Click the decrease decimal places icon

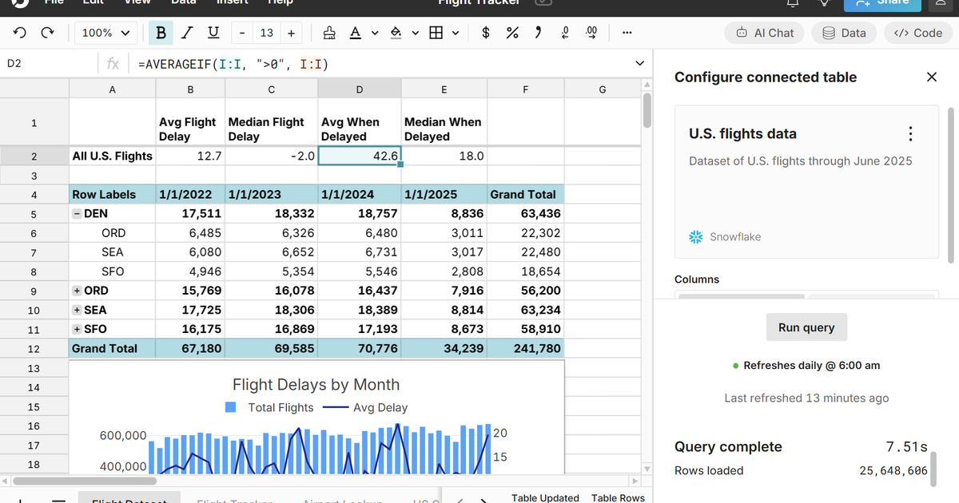565,33
